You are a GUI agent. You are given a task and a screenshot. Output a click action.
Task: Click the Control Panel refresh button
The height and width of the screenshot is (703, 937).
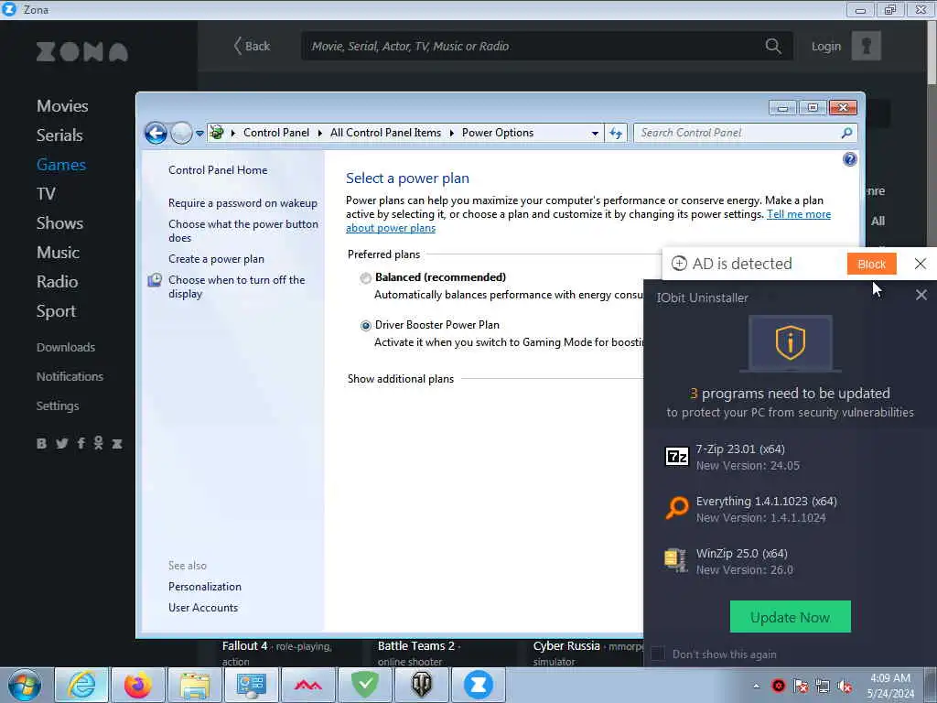tap(616, 133)
